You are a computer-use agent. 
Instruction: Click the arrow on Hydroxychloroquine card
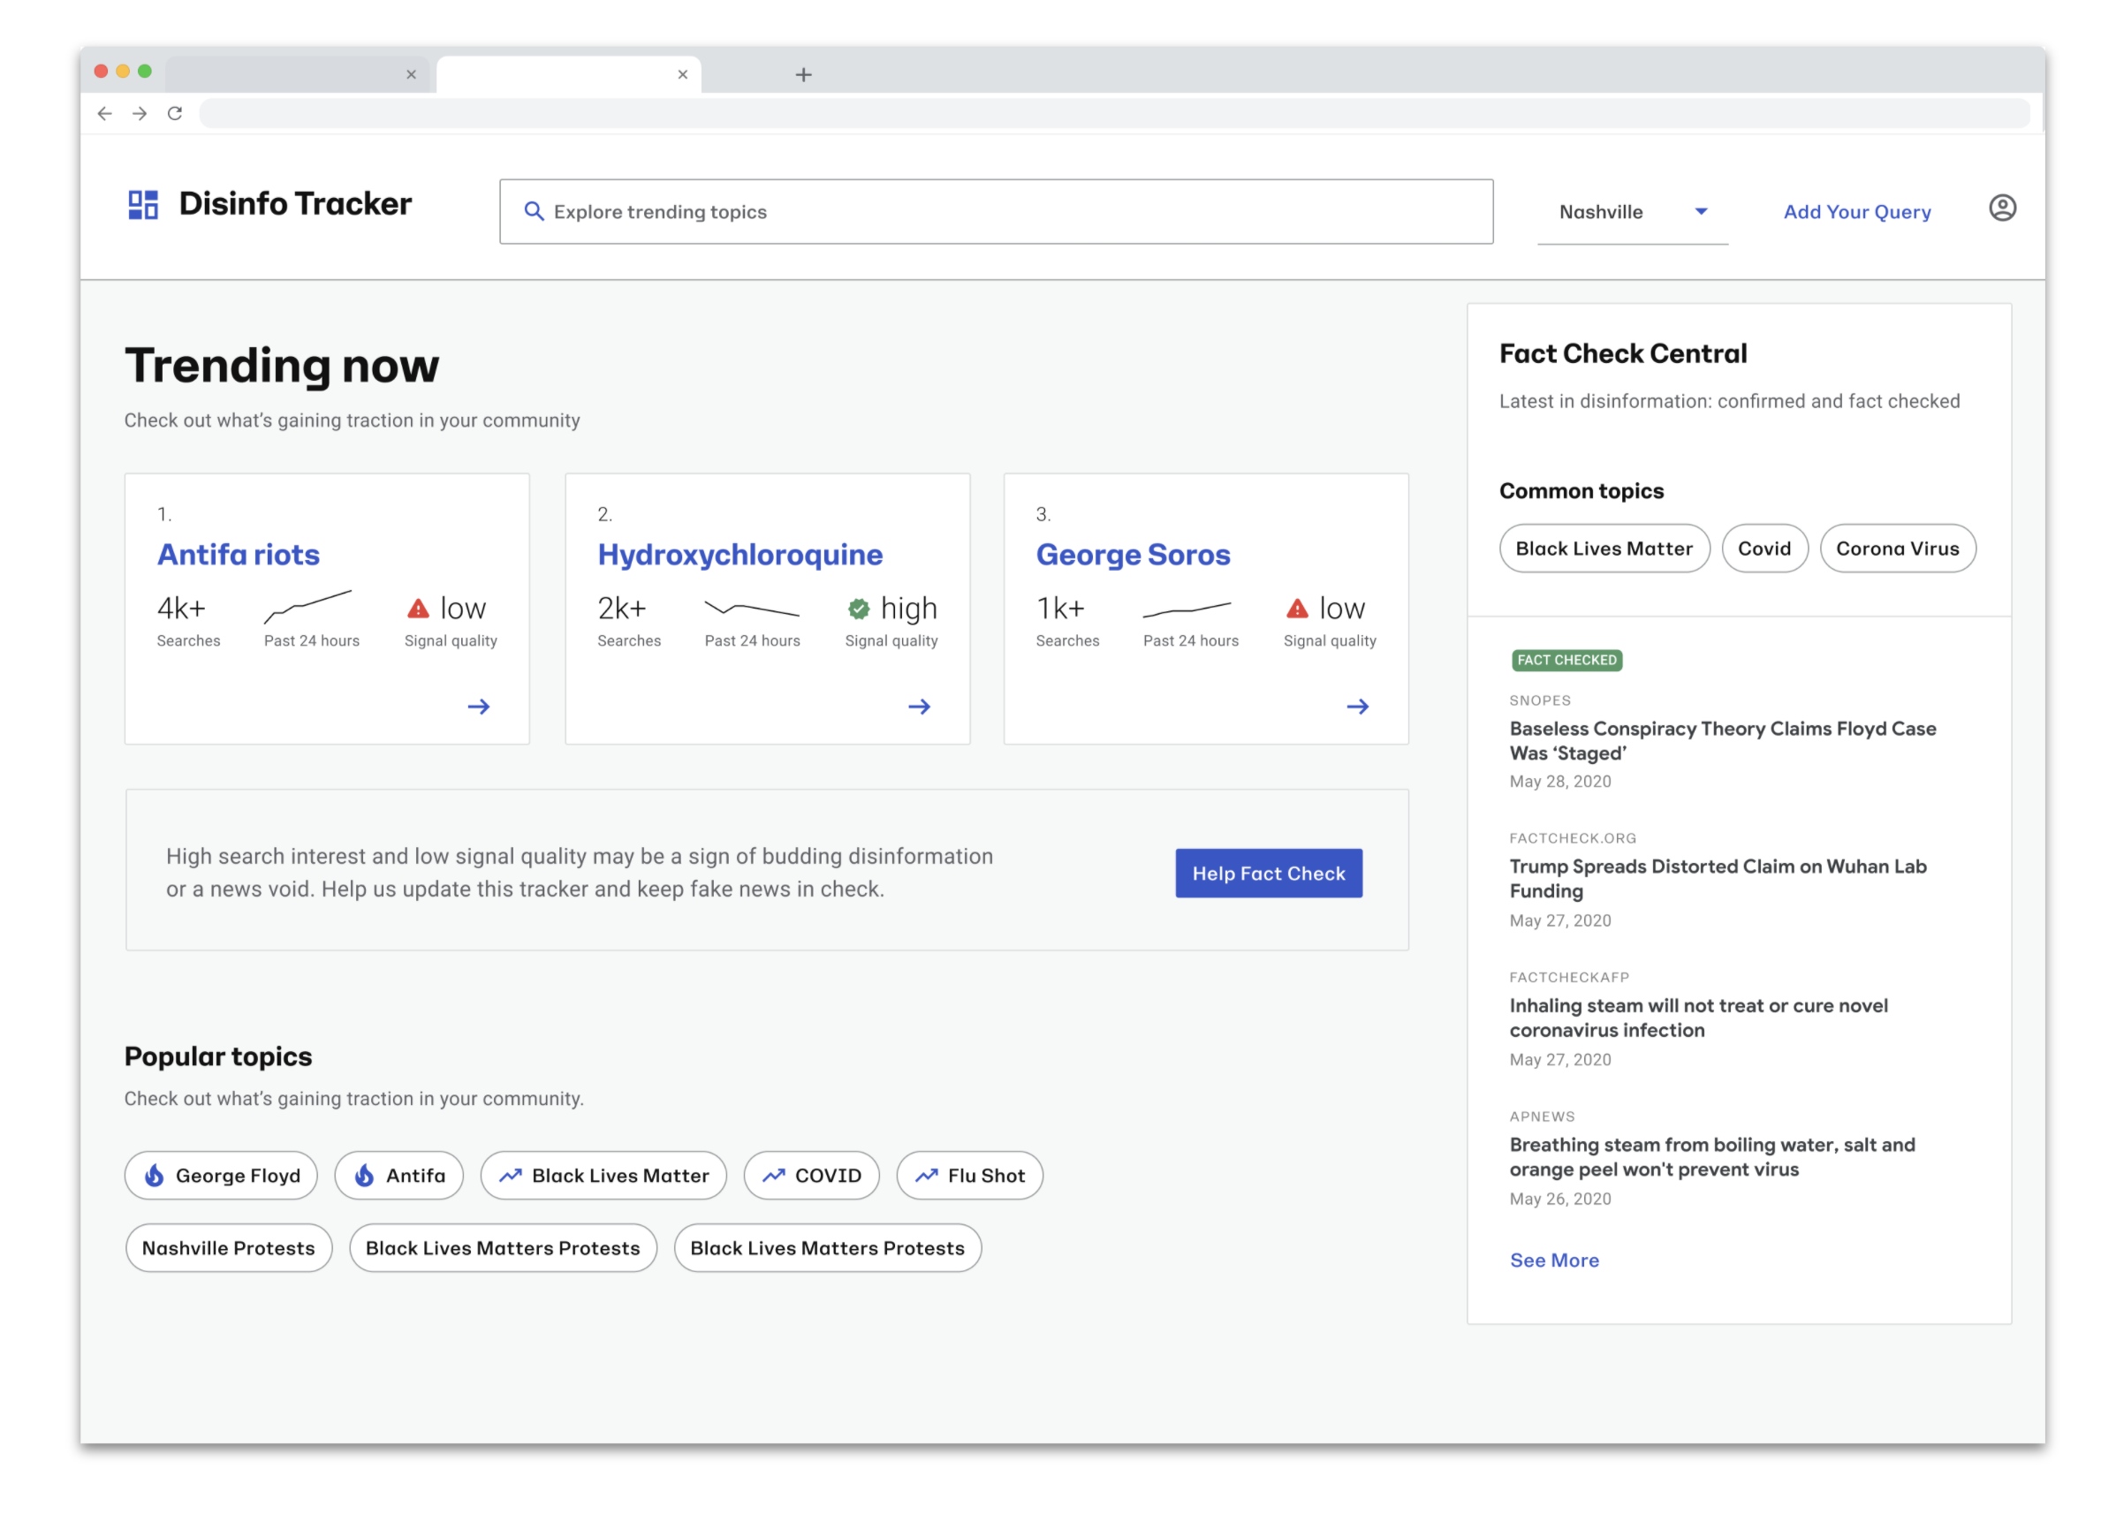[918, 707]
